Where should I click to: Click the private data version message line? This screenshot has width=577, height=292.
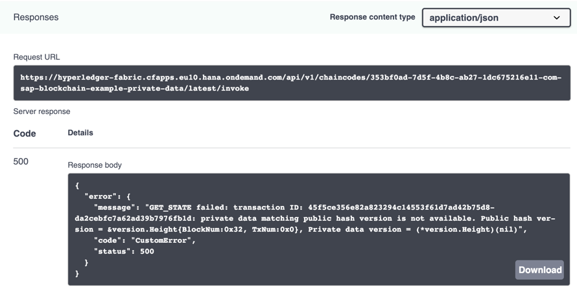pyautogui.click(x=301, y=230)
